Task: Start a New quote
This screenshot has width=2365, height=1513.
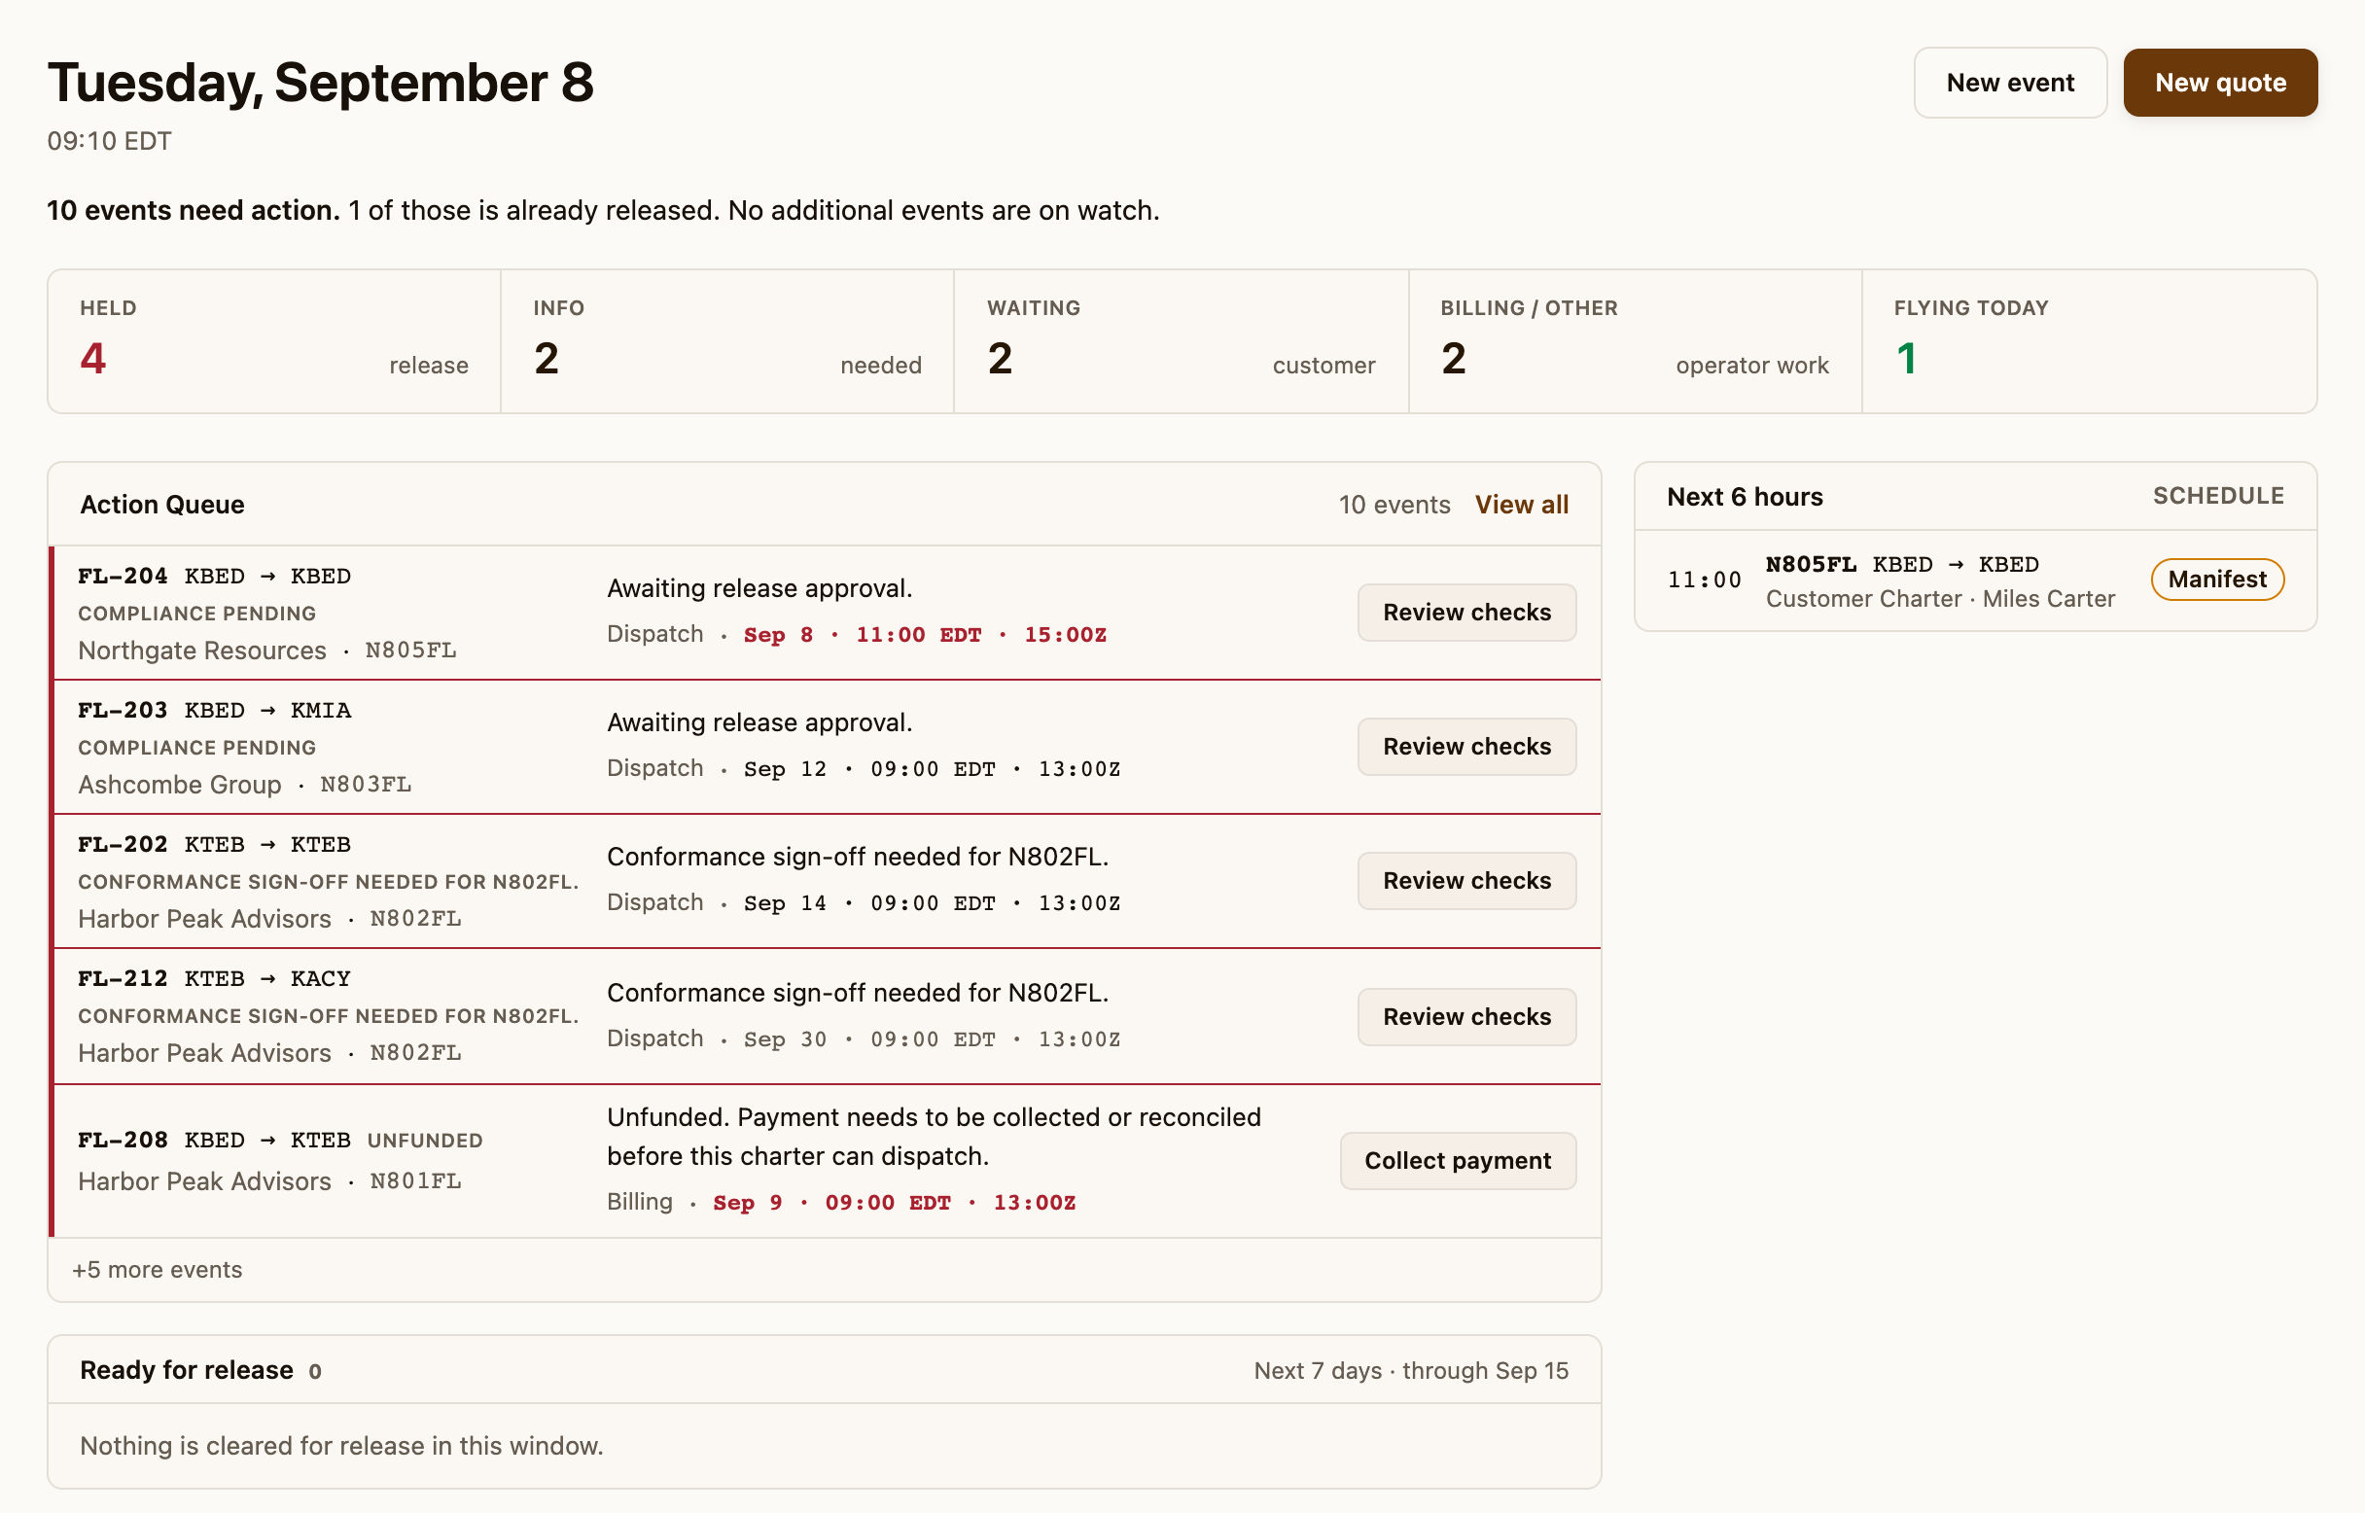Action: tap(2219, 83)
